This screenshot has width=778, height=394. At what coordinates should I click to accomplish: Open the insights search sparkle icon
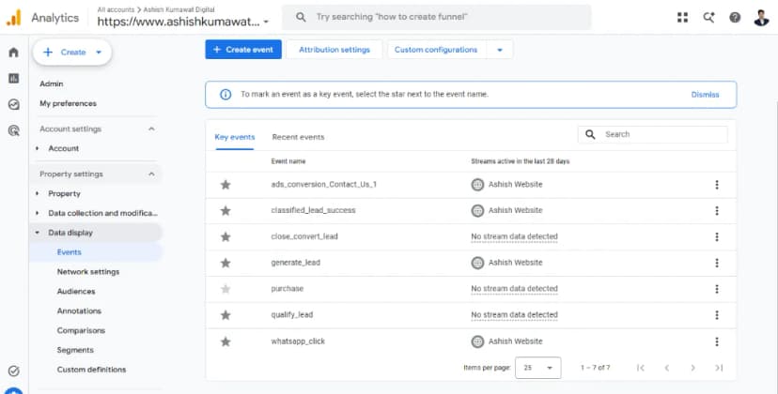point(709,17)
